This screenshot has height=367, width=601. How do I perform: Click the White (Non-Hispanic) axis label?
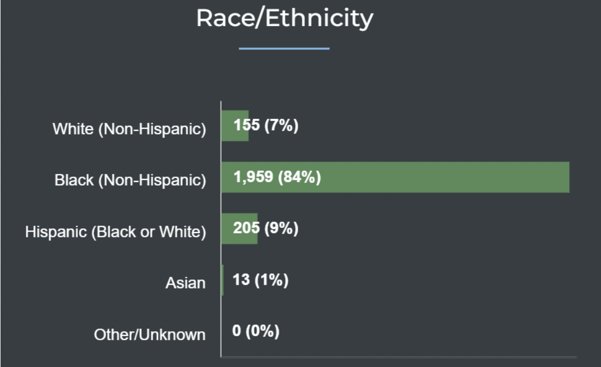[129, 129]
